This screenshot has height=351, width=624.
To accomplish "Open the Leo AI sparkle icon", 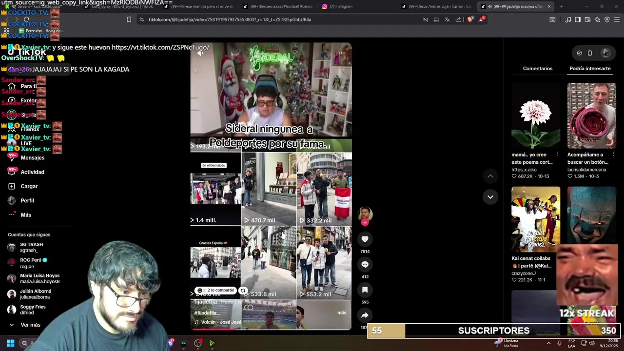I will [597, 19].
